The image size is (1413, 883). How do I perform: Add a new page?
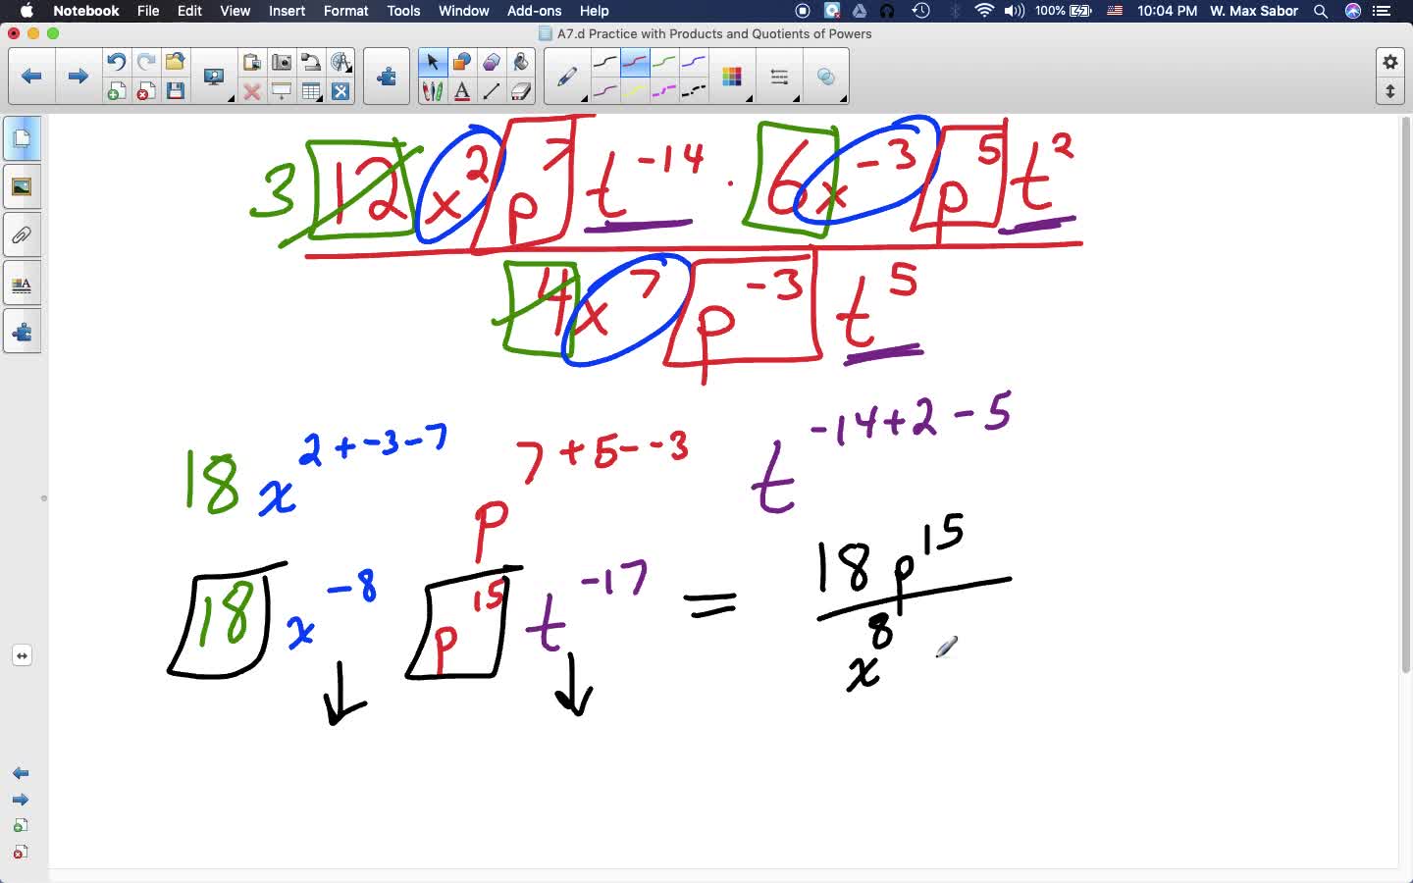[x=116, y=91]
